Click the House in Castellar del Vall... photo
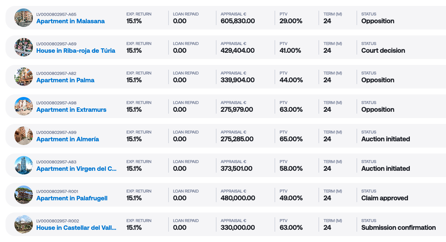This screenshot has width=446, height=242. 24,224
